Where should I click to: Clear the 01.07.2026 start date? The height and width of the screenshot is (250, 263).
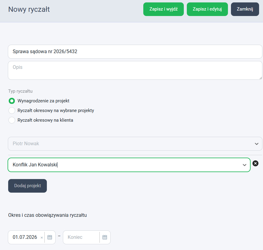pos(42,237)
